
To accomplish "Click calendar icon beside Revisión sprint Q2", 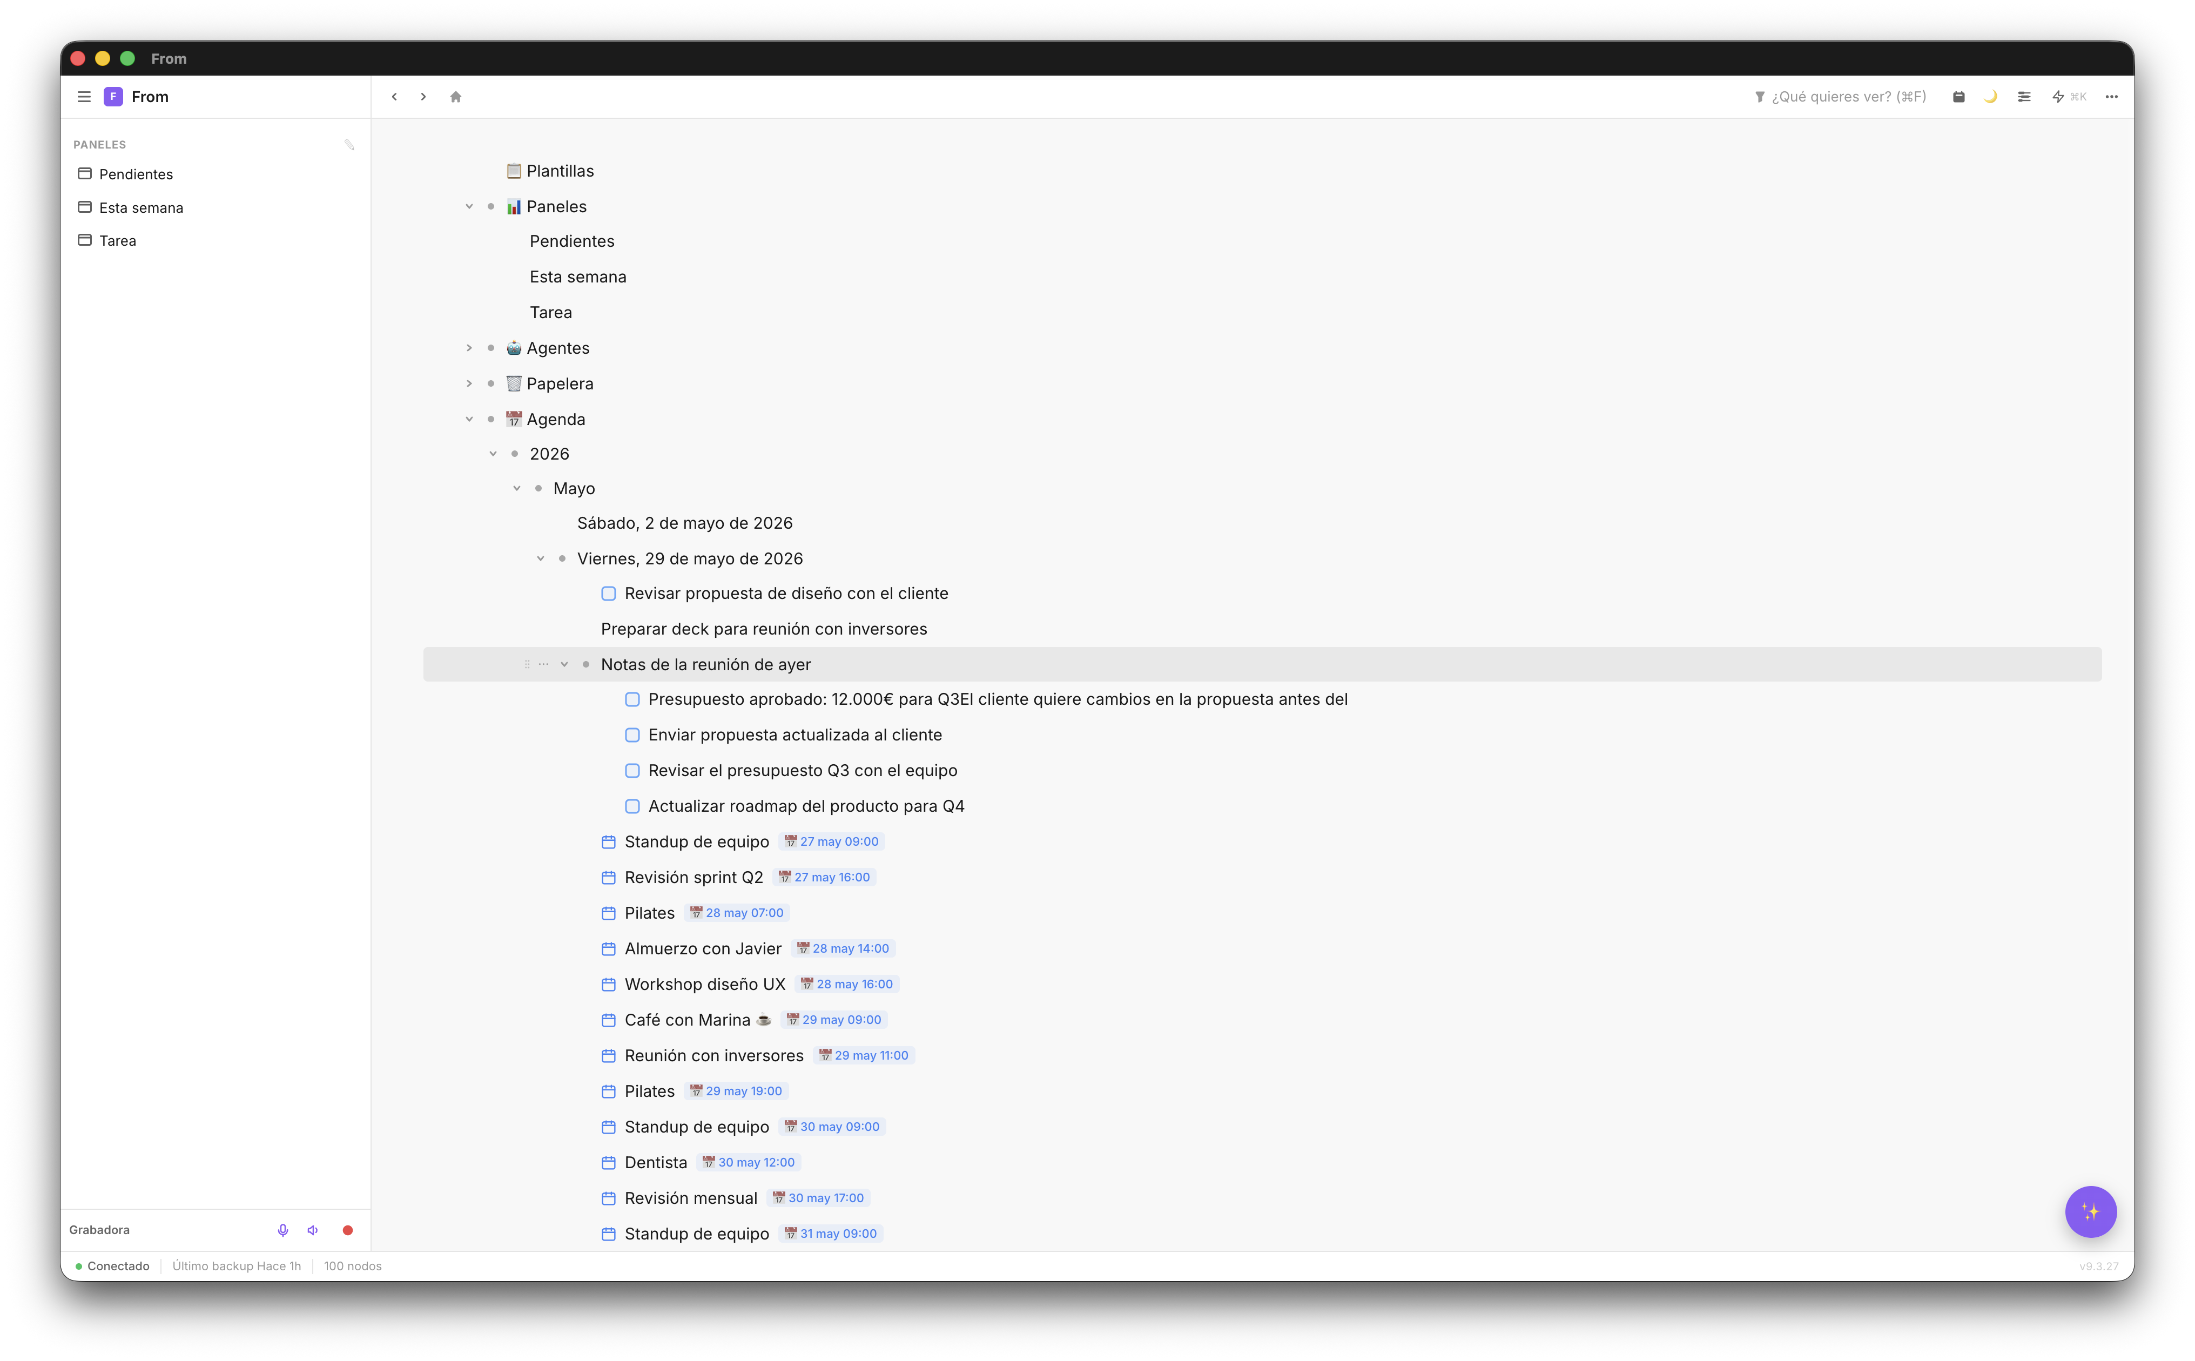I will pos(608,877).
